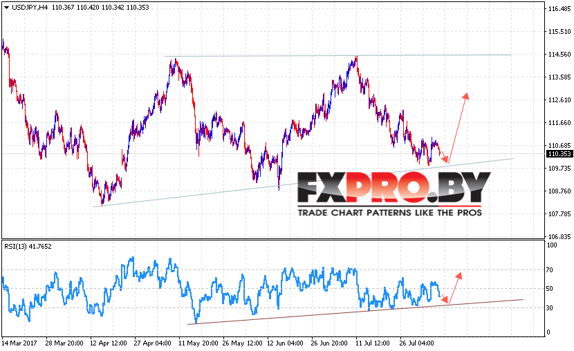Image resolution: width=574 pixels, height=351 pixels.
Task: Open the chart menu triangle beside USDJPY,H4
Action: coord(6,8)
